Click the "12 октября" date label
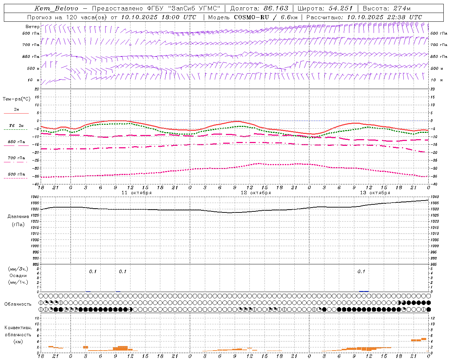The height and width of the screenshot is (359, 449). [256, 193]
